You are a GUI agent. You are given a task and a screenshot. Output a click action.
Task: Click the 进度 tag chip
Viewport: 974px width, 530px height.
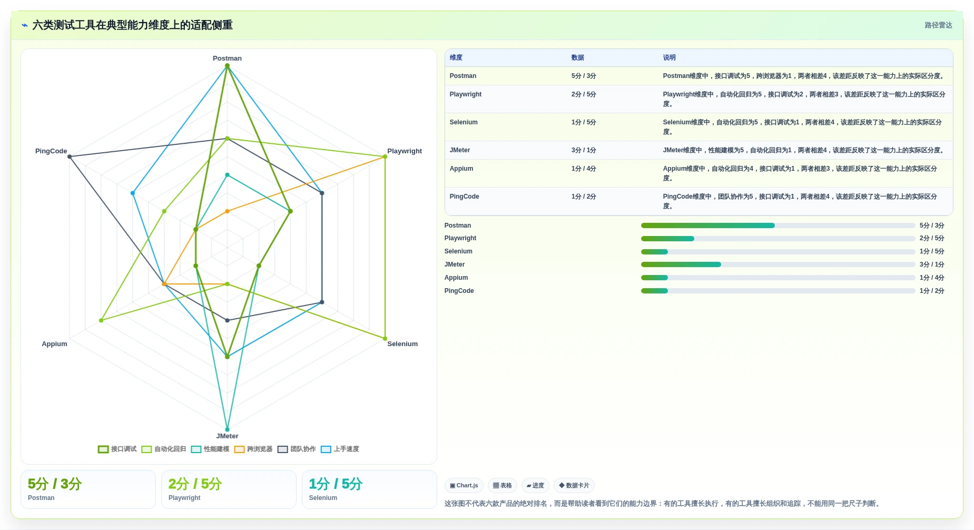[x=535, y=486]
